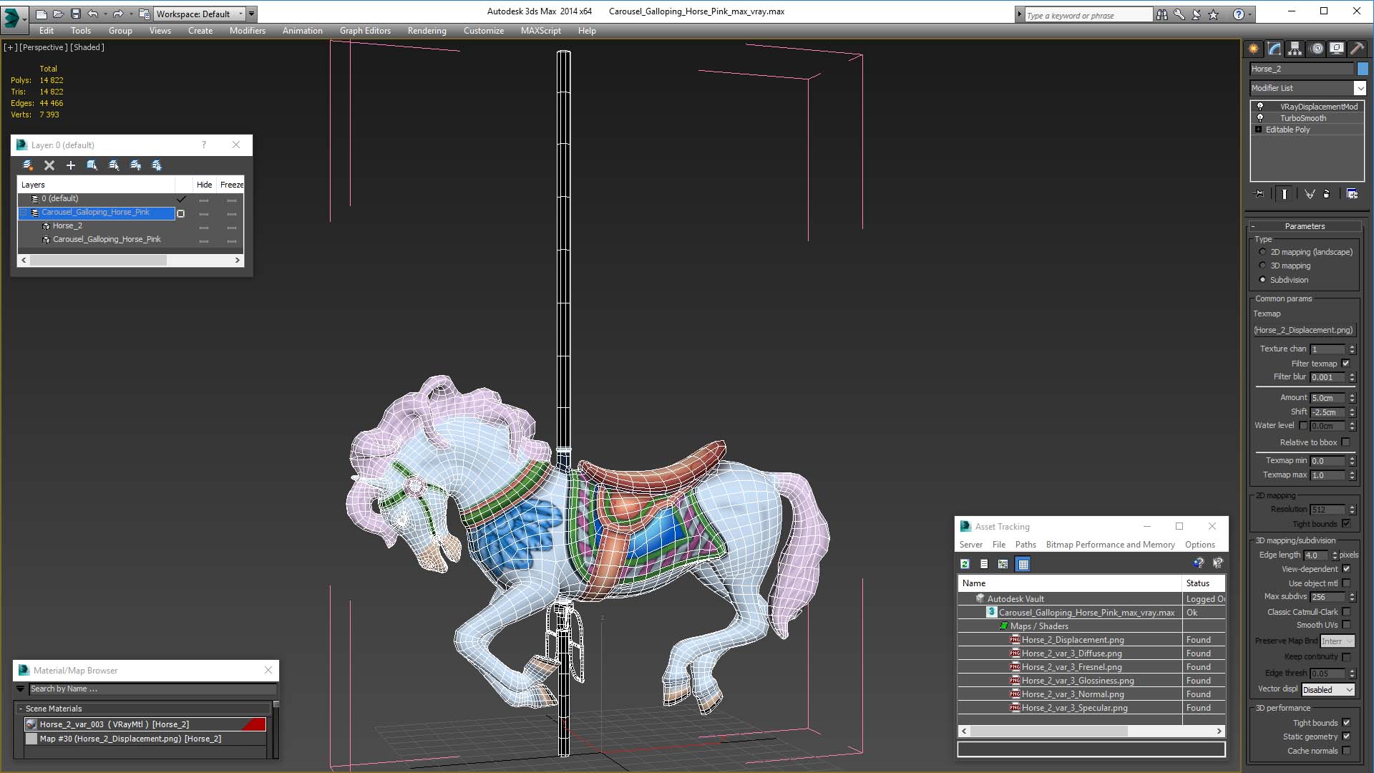Open the Utilities hammer panel

1357,49
